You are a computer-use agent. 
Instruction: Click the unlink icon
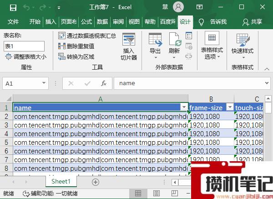click(x=189, y=56)
